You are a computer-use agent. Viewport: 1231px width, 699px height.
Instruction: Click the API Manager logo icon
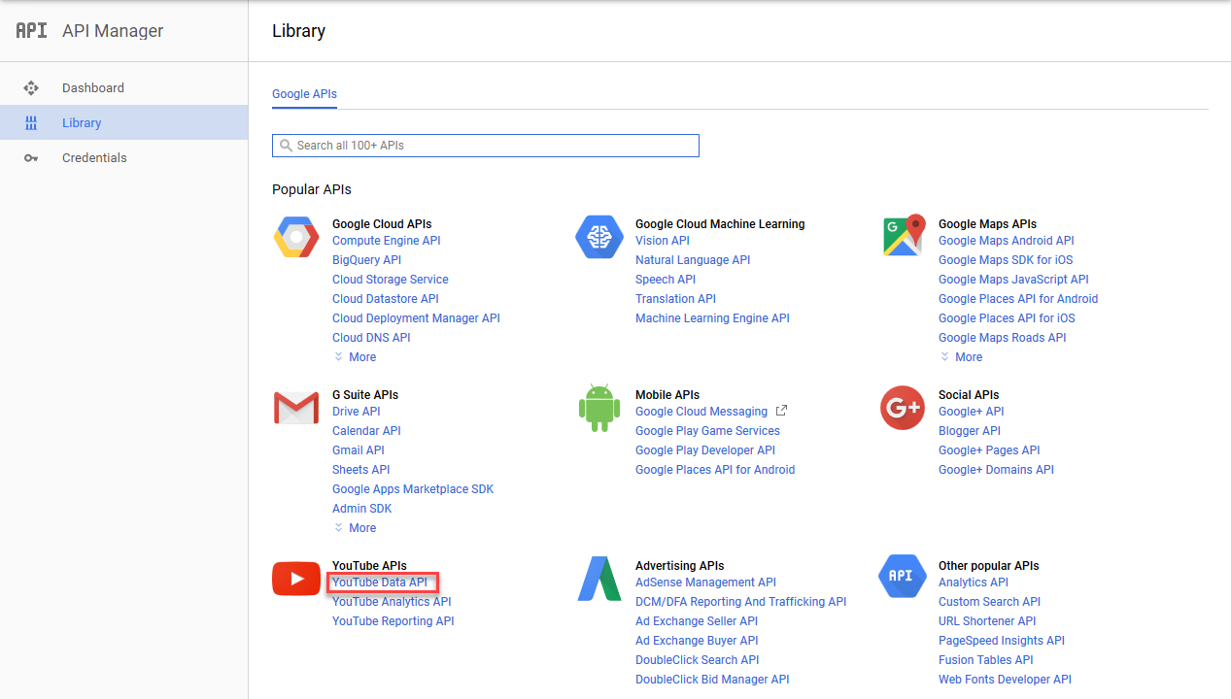click(x=31, y=30)
